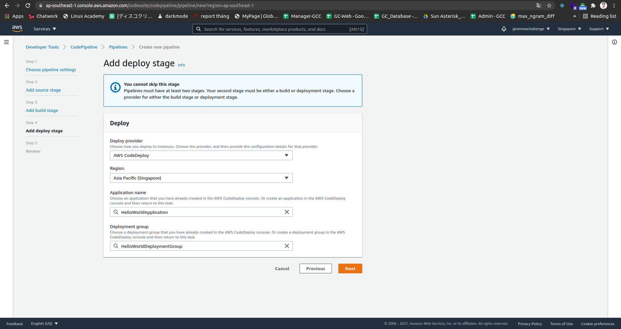Reload the page with the refresh icon
Image resolution: width=621 pixels, height=329 pixels.
28,6
